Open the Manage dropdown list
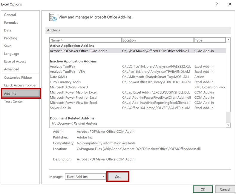236x194 pixels. (x=85, y=177)
